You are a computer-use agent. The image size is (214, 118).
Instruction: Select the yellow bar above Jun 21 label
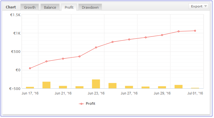click(63, 87)
